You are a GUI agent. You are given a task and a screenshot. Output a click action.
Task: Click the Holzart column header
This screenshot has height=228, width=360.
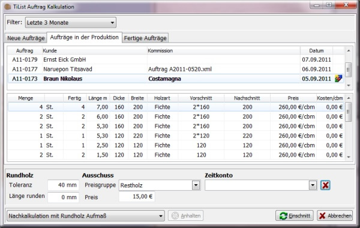pos(163,98)
